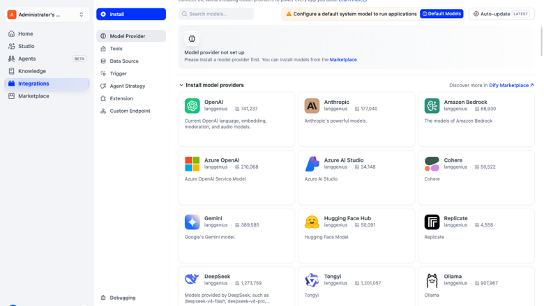Select Data Source in the menu

(131, 61)
